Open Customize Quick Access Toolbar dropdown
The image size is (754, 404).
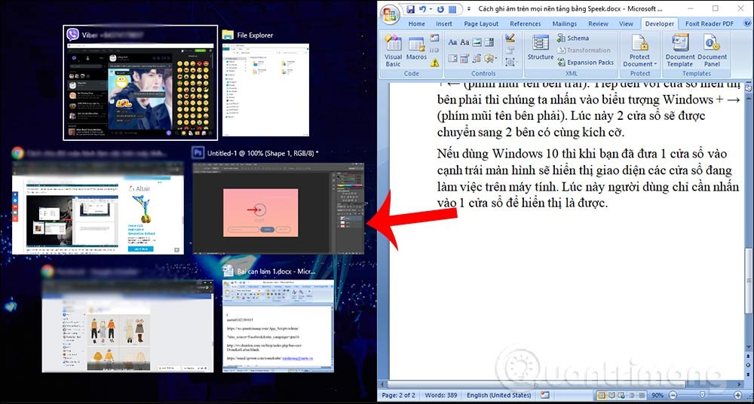tap(469, 9)
